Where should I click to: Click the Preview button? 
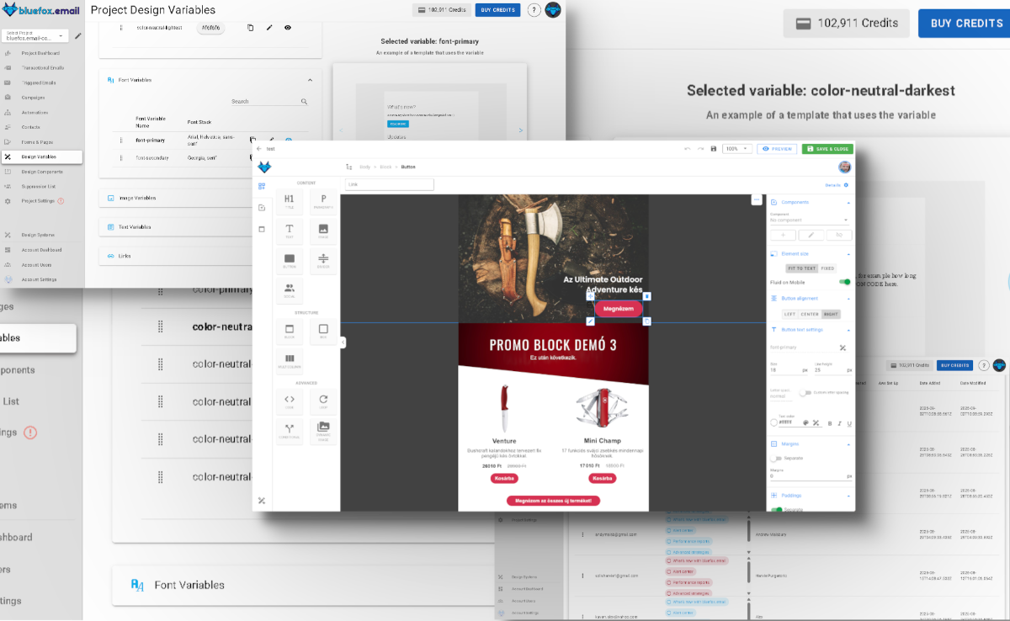(x=776, y=149)
